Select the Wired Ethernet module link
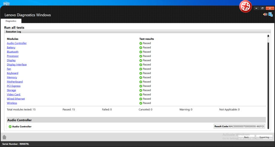This screenshot has width=275, height=147. pyautogui.click(x=16, y=99)
